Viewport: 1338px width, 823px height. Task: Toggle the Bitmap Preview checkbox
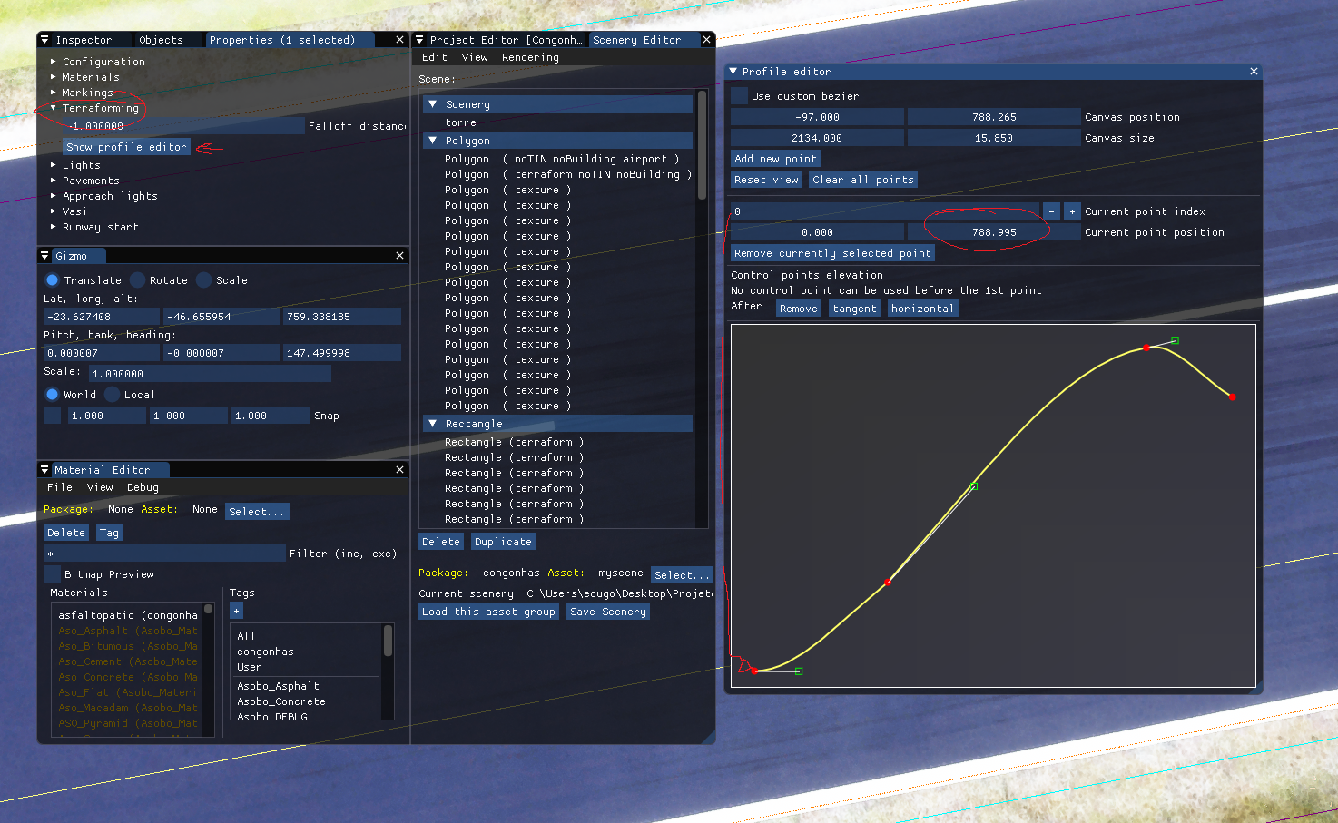(x=53, y=574)
